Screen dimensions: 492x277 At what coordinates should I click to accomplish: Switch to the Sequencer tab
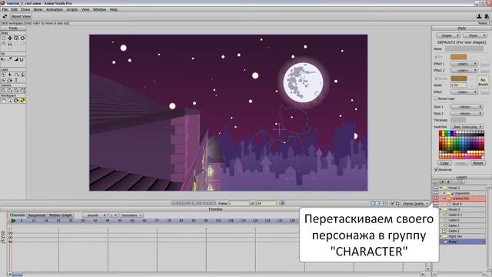[37, 215]
